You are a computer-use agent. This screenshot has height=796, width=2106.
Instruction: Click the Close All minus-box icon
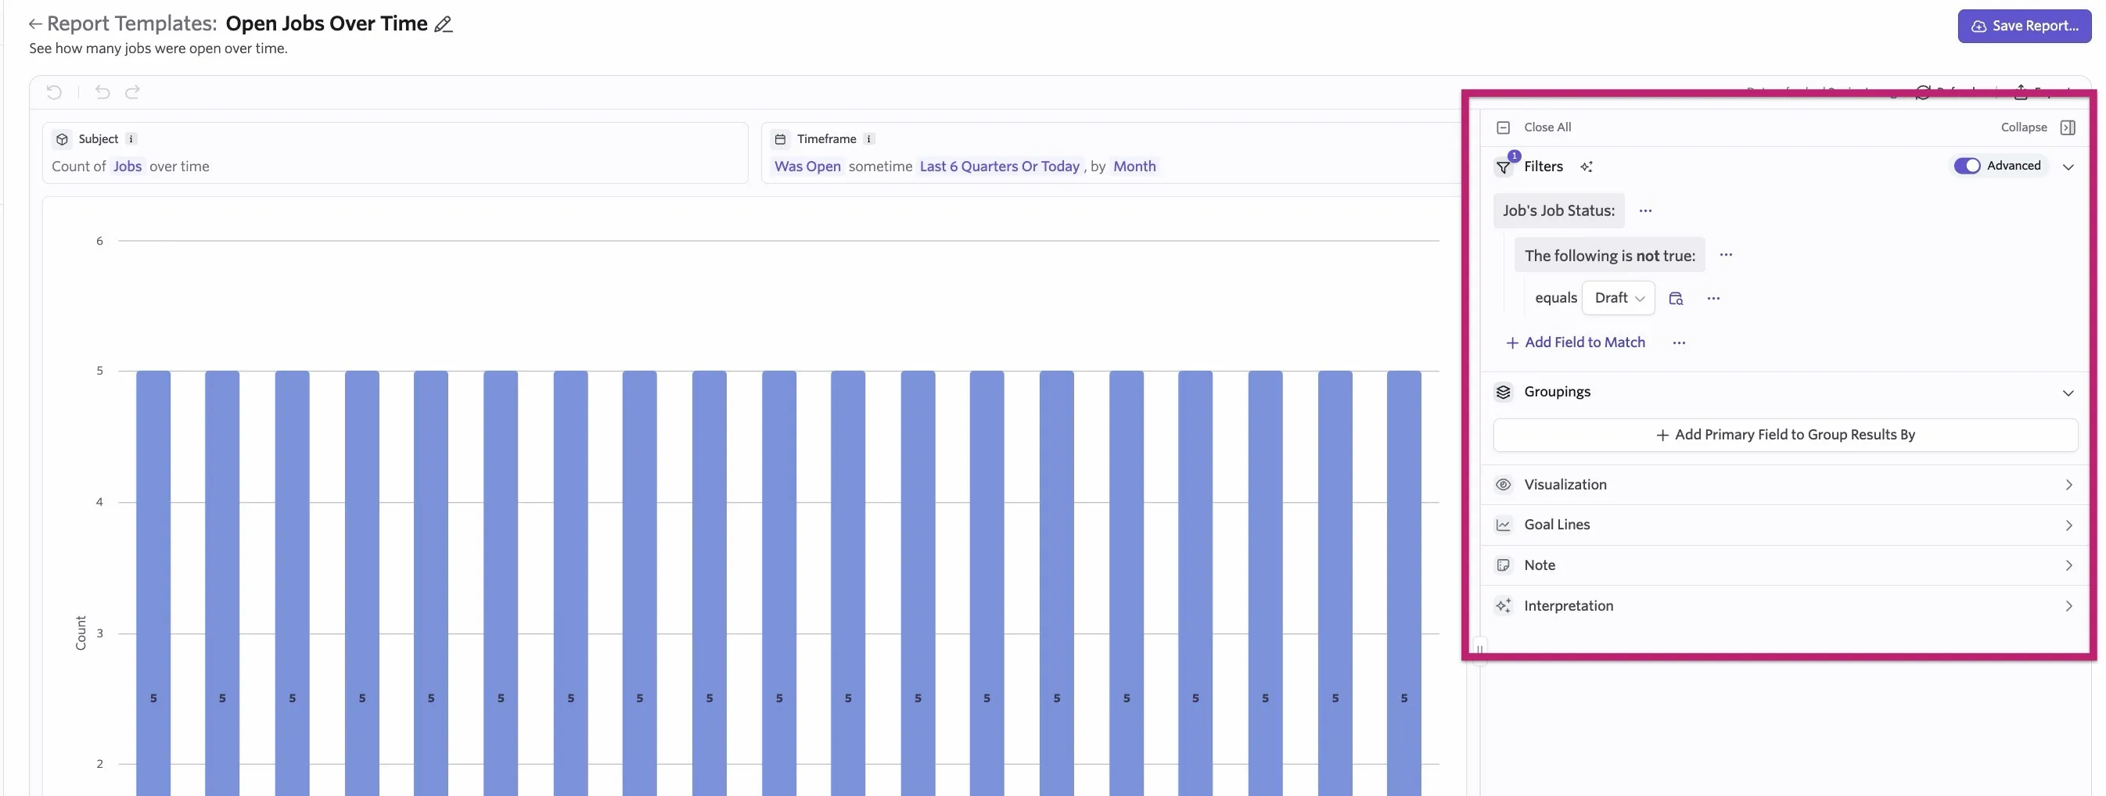[x=1503, y=127]
